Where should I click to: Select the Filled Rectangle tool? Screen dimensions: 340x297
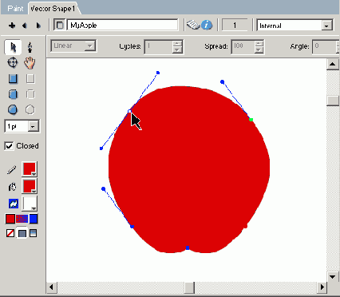tap(13, 79)
